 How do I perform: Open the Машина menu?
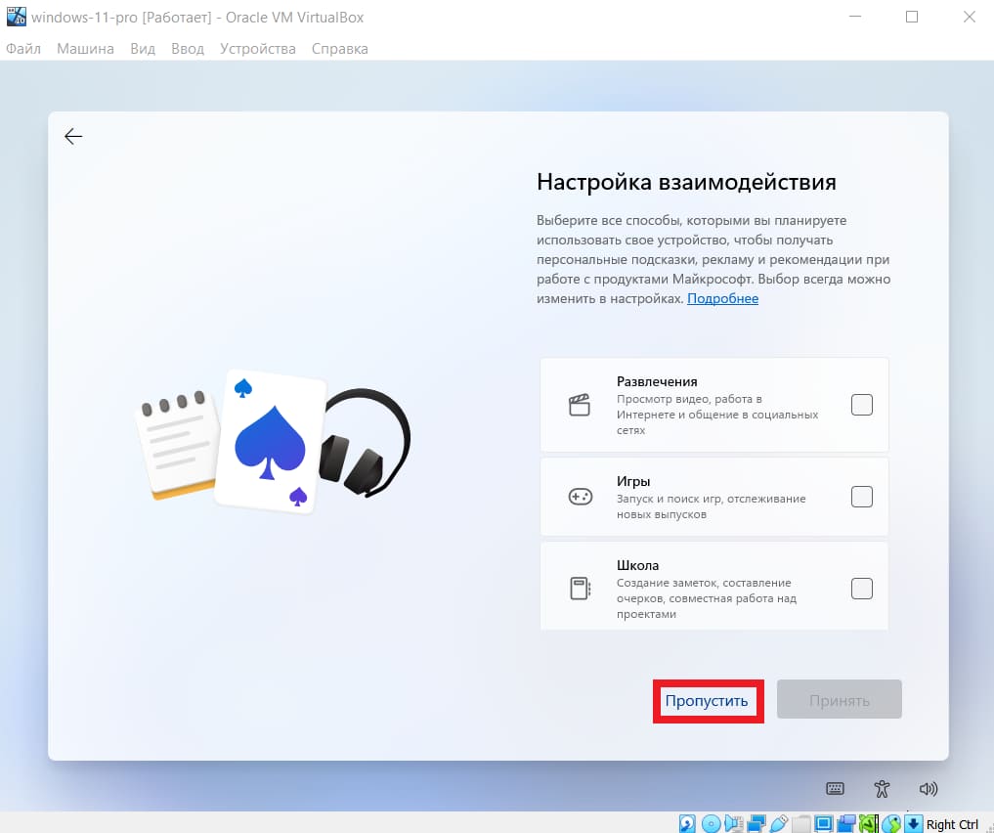click(x=86, y=49)
